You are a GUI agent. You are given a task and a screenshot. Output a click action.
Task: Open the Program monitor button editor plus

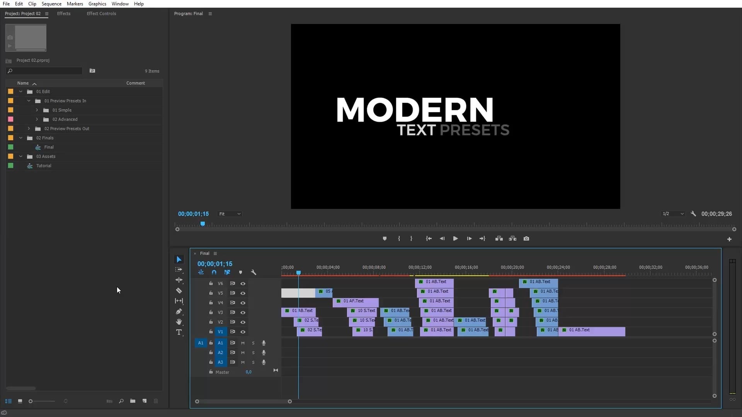[x=729, y=239]
